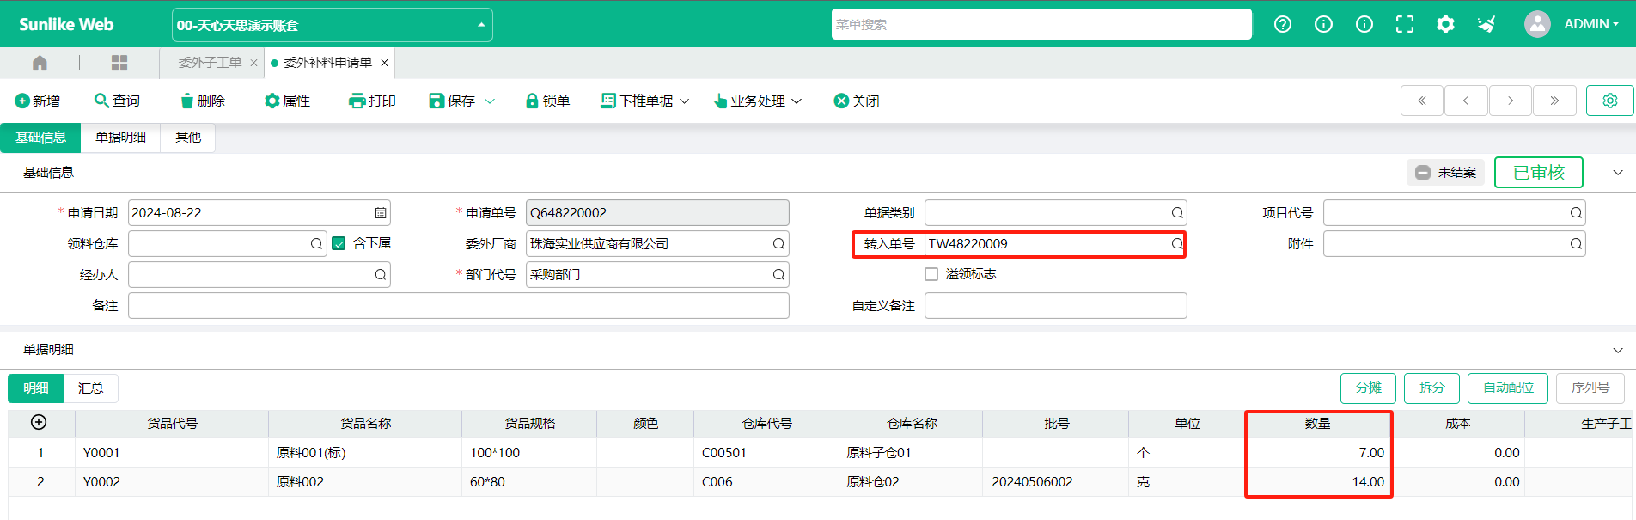1636x520 pixels.
Task: Open the ADMIN user menu
Action: (x=1591, y=24)
